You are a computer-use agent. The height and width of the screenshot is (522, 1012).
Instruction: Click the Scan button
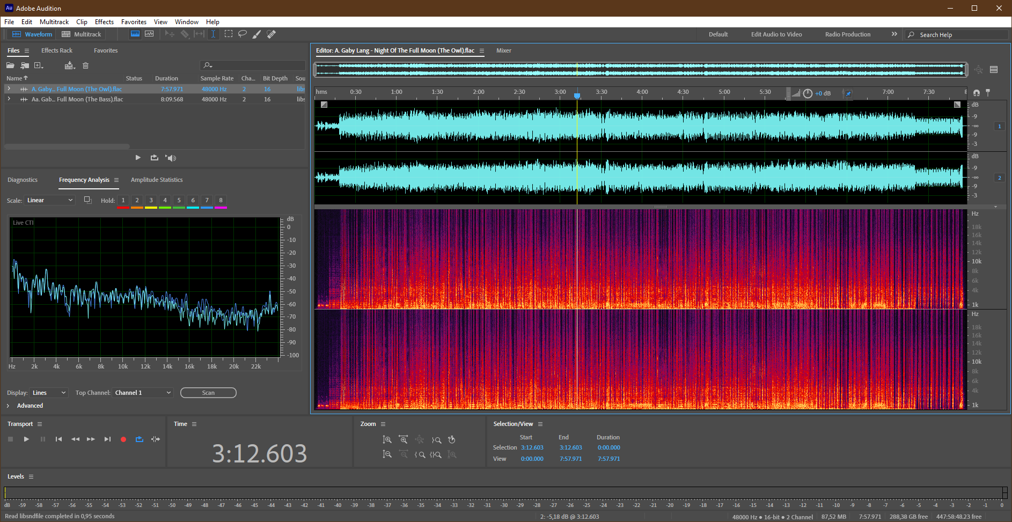click(208, 393)
